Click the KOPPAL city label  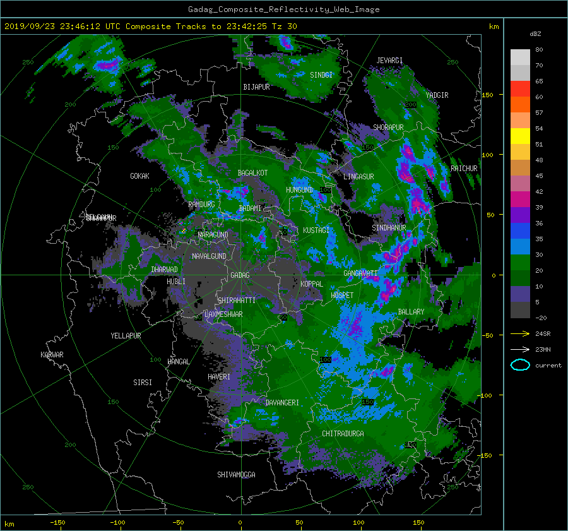coord(312,283)
